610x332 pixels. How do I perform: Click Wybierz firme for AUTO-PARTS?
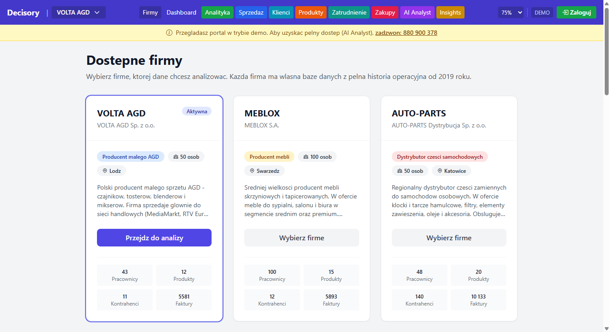[x=449, y=238]
